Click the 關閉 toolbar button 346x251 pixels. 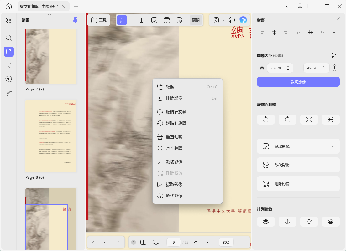pyautogui.click(x=196, y=20)
